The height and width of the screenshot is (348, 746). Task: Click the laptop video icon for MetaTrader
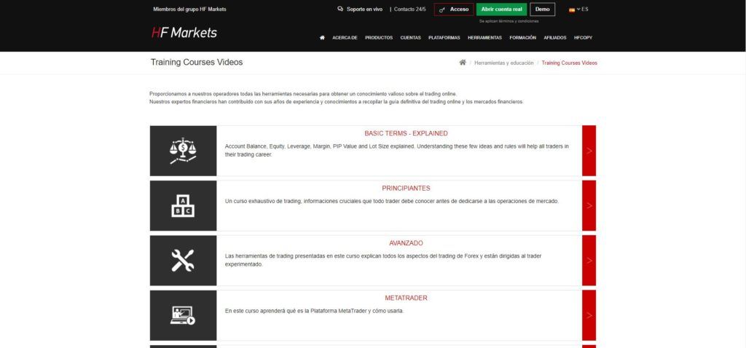click(x=183, y=315)
